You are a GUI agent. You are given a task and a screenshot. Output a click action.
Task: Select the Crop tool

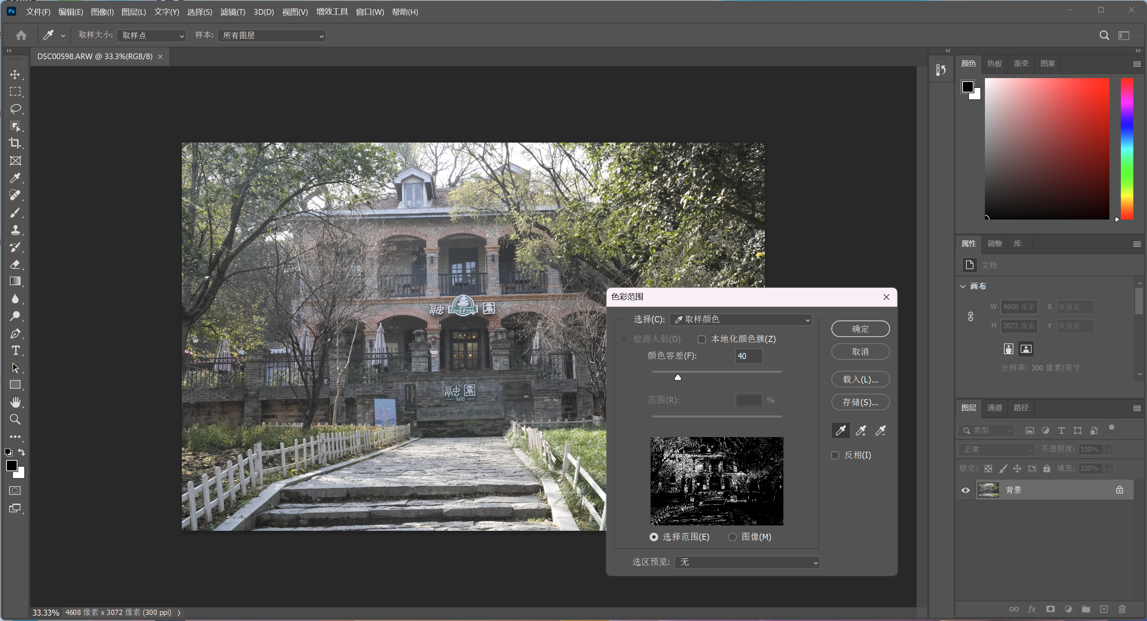tap(15, 143)
